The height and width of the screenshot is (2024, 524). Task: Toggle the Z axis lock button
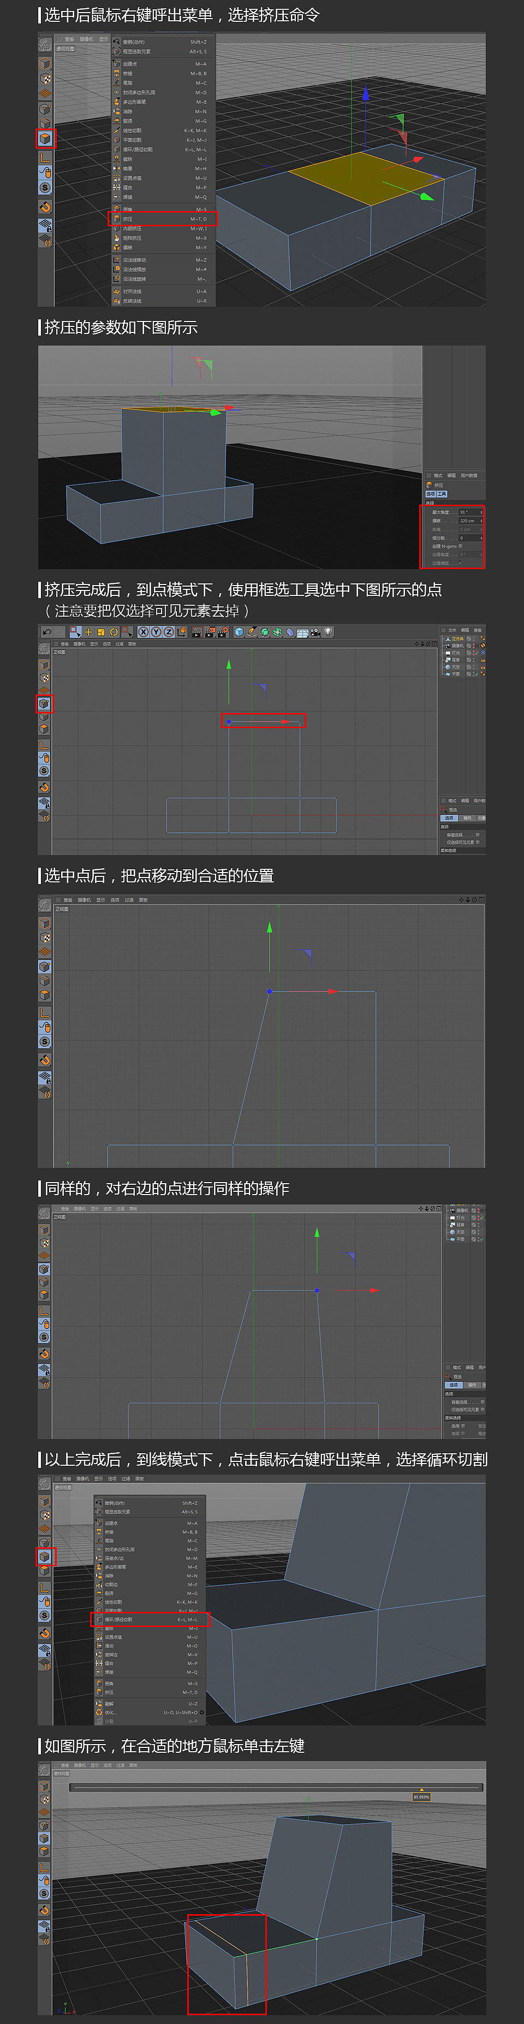169,631
